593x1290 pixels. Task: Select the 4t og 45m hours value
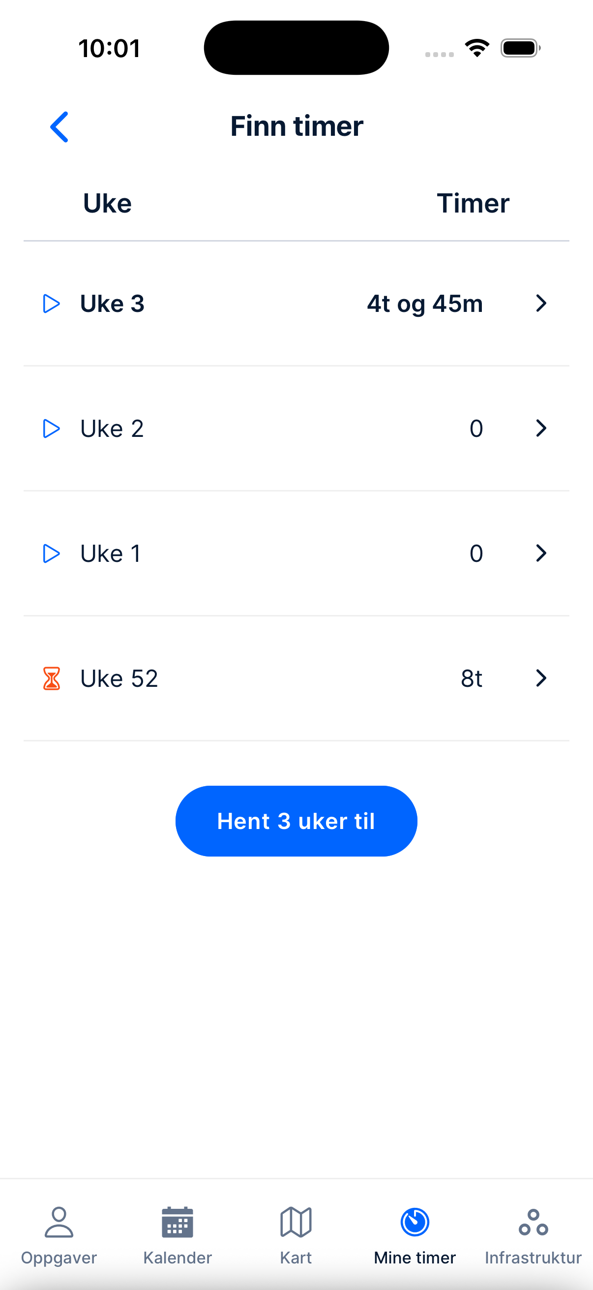pos(425,304)
